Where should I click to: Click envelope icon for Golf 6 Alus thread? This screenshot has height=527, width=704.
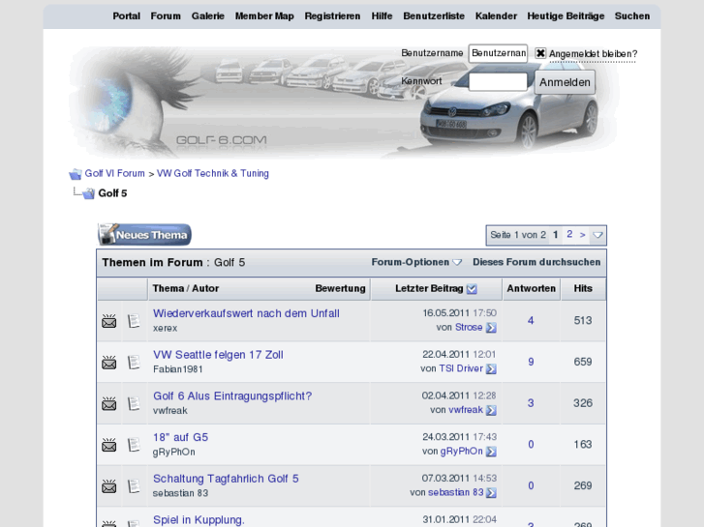tap(108, 403)
